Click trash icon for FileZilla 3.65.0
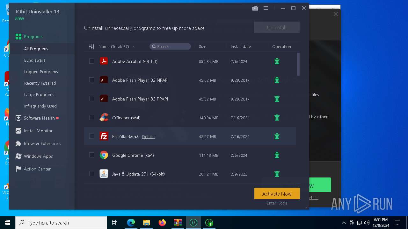The height and width of the screenshot is (229, 408). pyautogui.click(x=277, y=136)
